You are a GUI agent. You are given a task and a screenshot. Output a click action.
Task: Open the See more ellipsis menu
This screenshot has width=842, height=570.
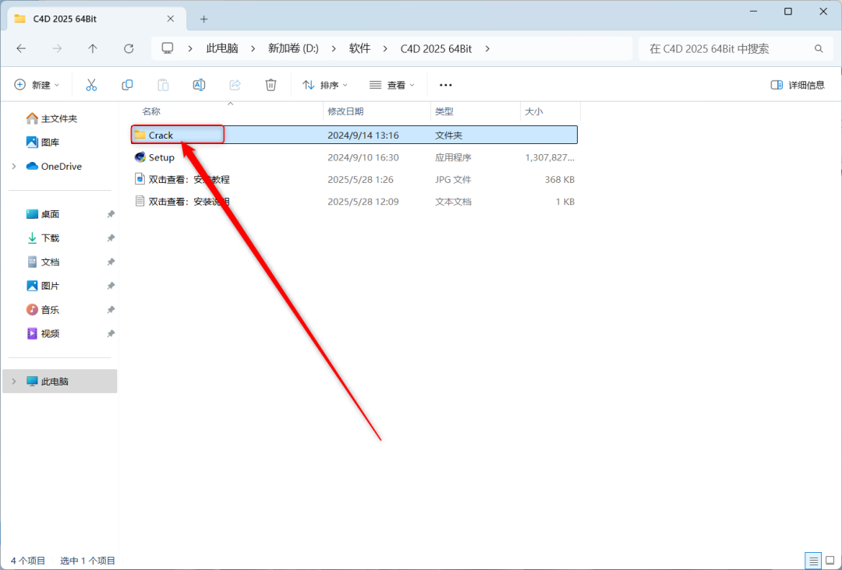pos(446,85)
